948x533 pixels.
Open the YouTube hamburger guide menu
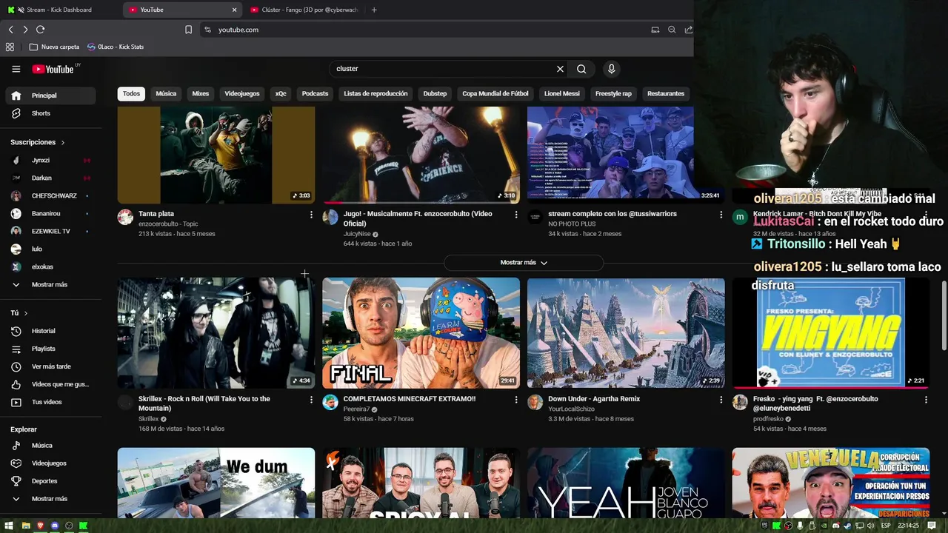click(x=16, y=69)
